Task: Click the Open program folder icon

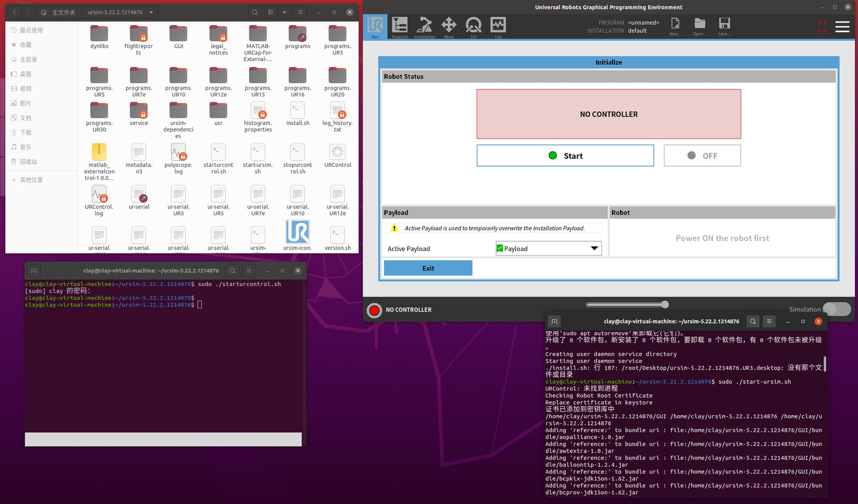Action: (x=700, y=25)
